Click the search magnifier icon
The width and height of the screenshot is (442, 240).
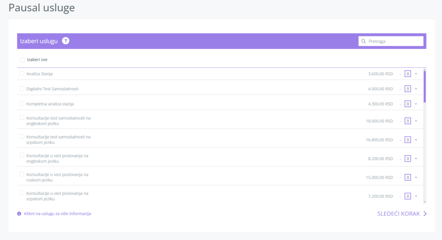click(363, 41)
